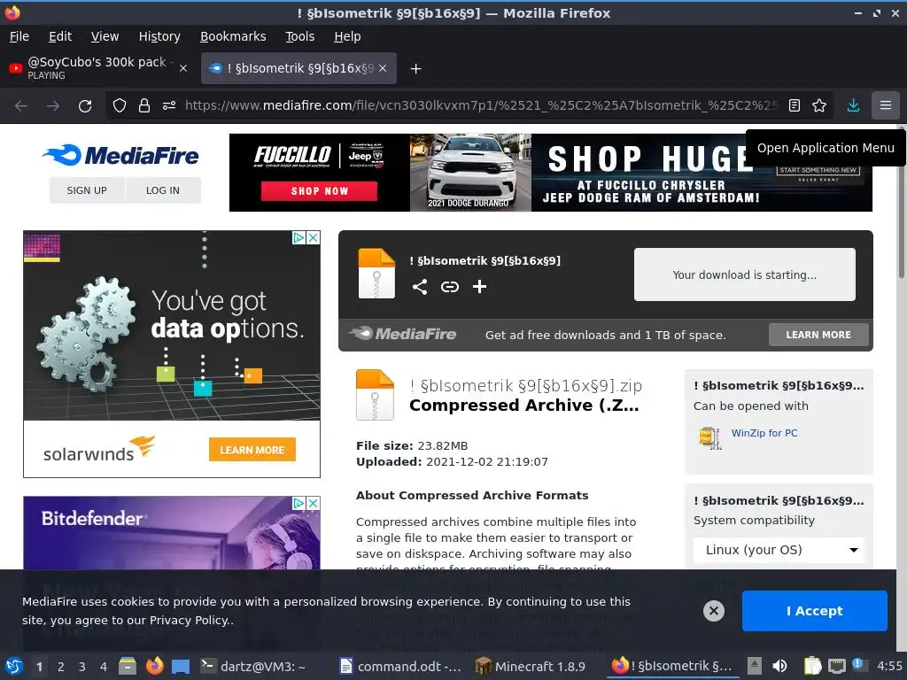The image size is (907, 680).
Task: Click the share icon under the file name
Action: 420,287
